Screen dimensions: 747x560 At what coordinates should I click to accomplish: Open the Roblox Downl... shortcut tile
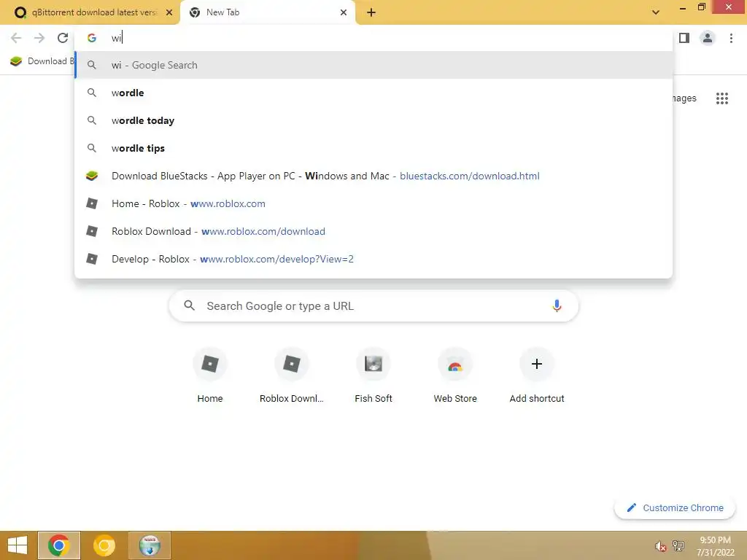point(292,376)
